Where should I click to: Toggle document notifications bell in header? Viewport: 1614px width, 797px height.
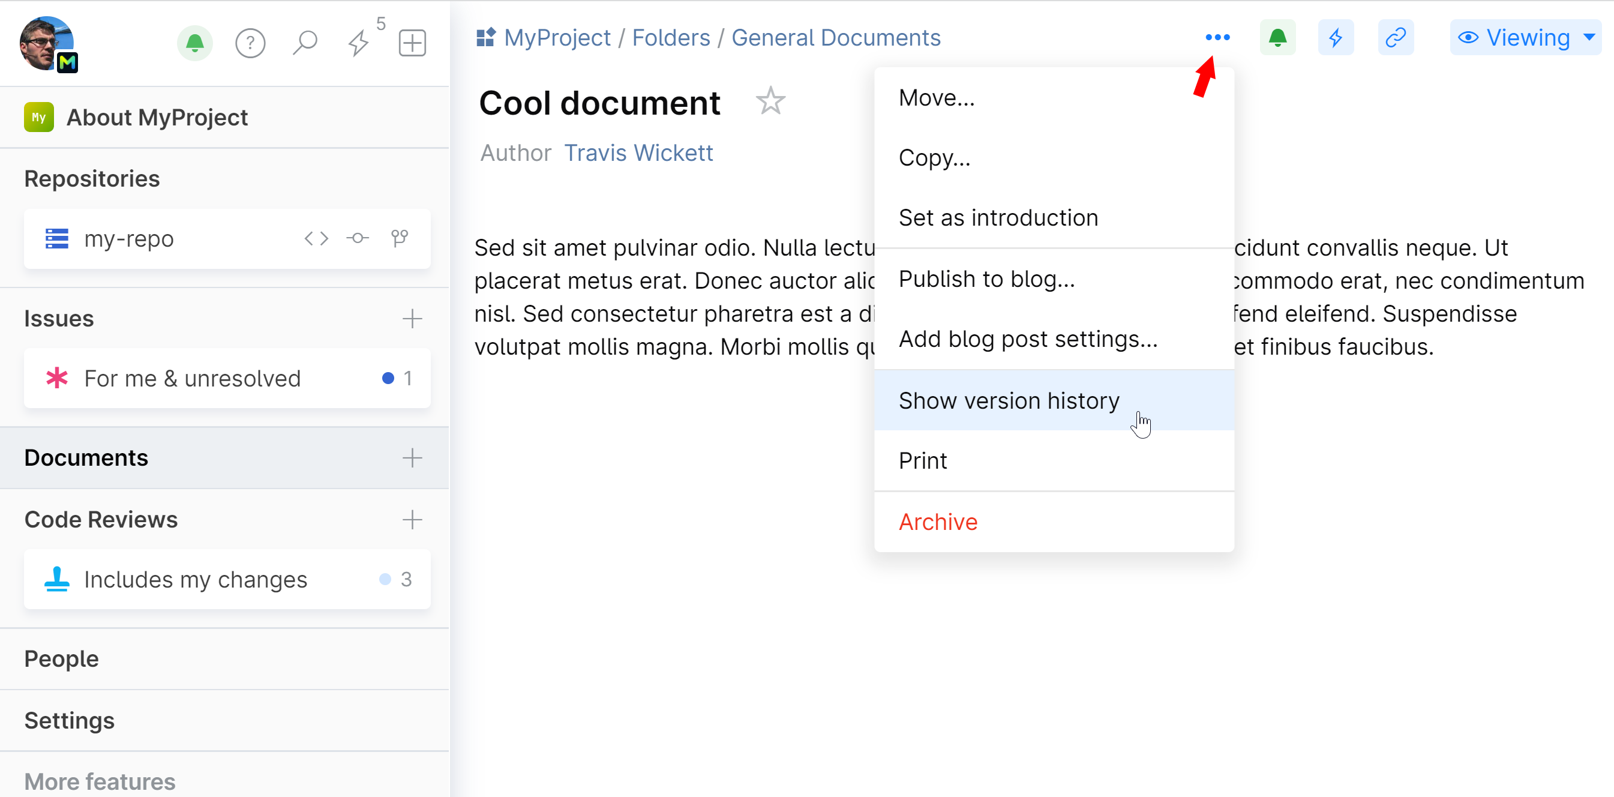[1277, 38]
